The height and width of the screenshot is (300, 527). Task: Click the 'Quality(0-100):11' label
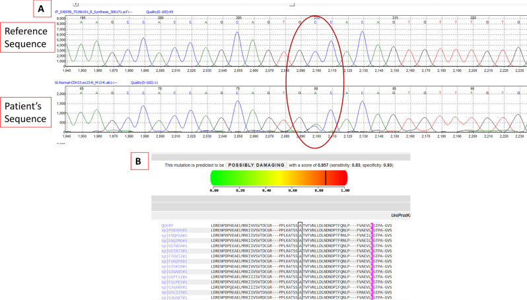pos(144,82)
